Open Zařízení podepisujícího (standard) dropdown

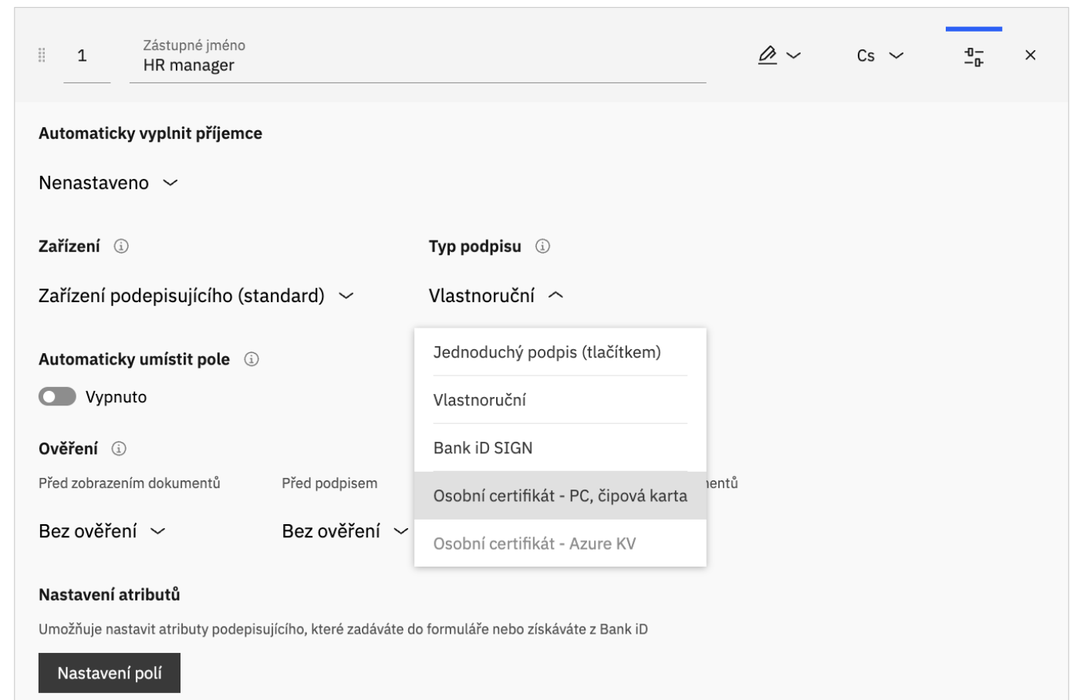click(196, 296)
